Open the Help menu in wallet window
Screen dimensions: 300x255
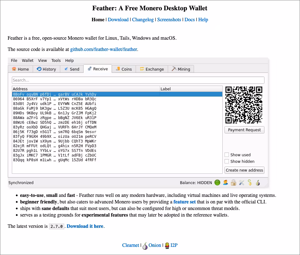pyautogui.click(x=69, y=60)
